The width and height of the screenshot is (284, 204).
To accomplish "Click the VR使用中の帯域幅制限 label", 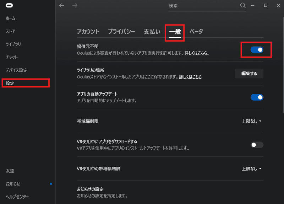I will 99,169.
